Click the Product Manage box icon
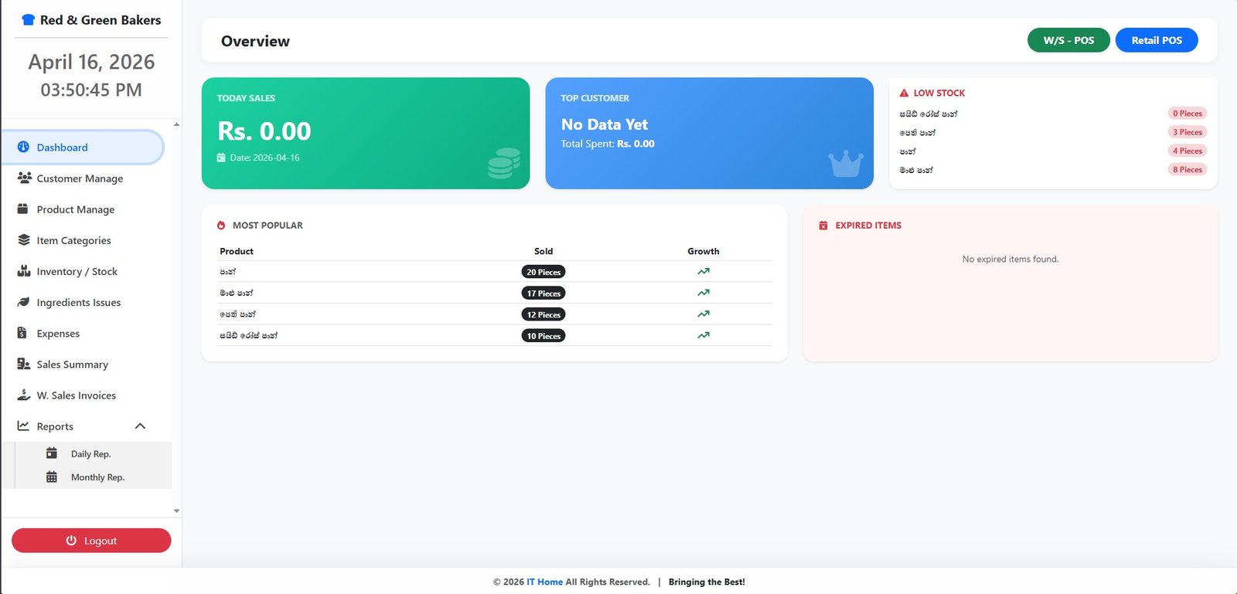 click(x=23, y=209)
